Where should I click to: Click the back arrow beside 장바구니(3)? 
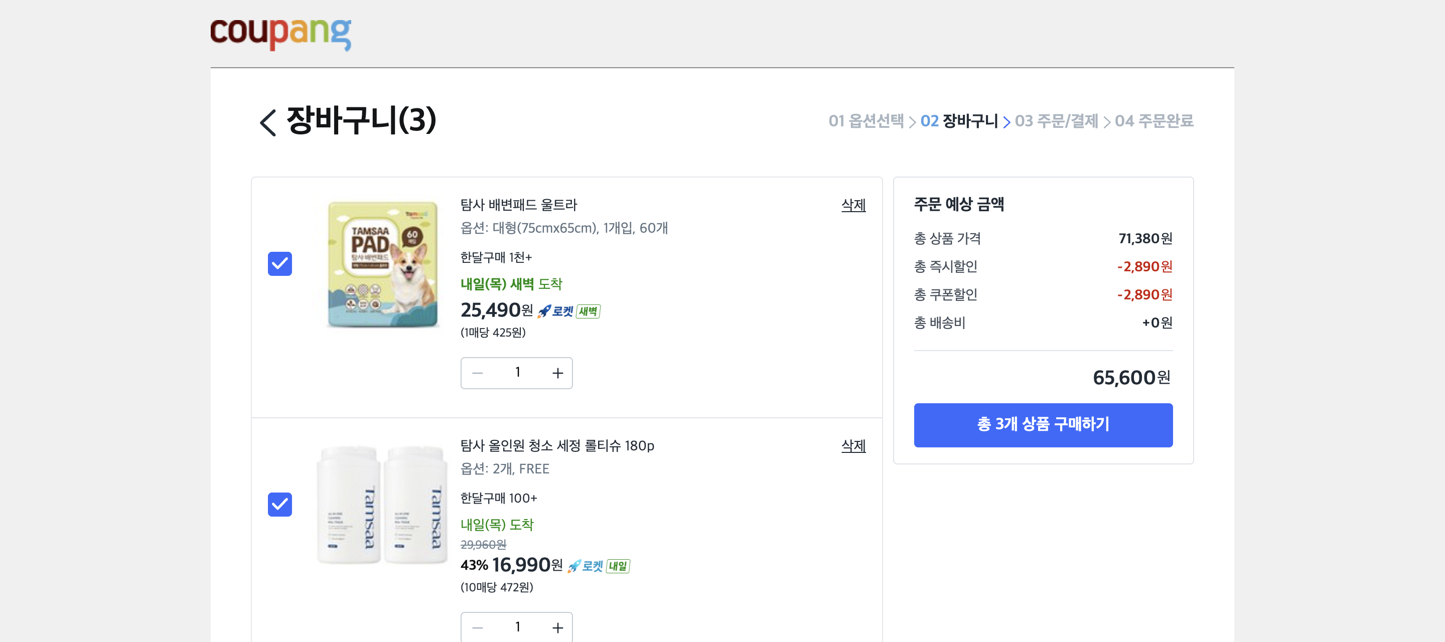pos(267,122)
